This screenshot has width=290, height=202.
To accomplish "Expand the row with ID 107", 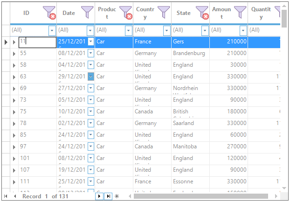I will 14,170.
